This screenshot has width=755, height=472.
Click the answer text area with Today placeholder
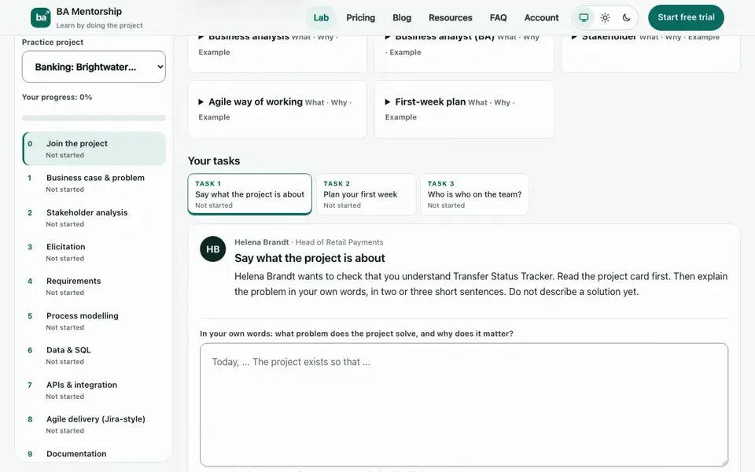(464, 404)
